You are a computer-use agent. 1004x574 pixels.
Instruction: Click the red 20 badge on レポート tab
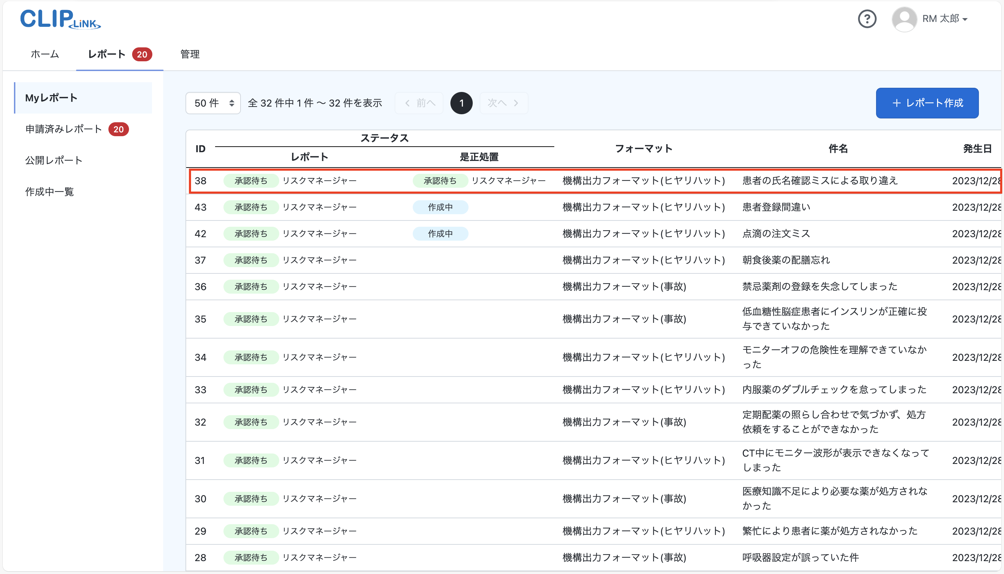click(x=143, y=54)
